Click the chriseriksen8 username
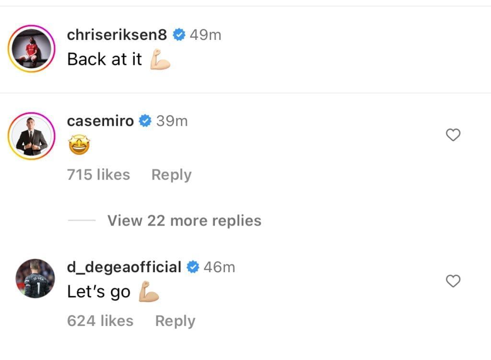This screenshot has width=491, height=360. (x=117, y=35)
